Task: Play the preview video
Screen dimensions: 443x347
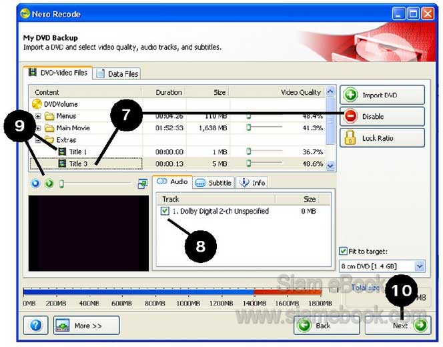Action: point(49,184)
